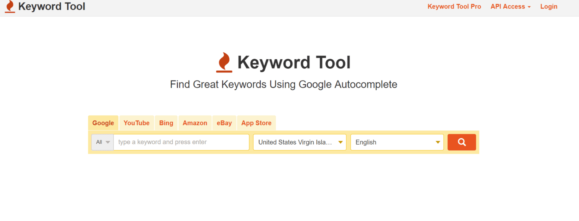This screenshot has height=221, width=579.
Task: Open the Keyword Tool Pro page
Action: click(x=454, y=7)
